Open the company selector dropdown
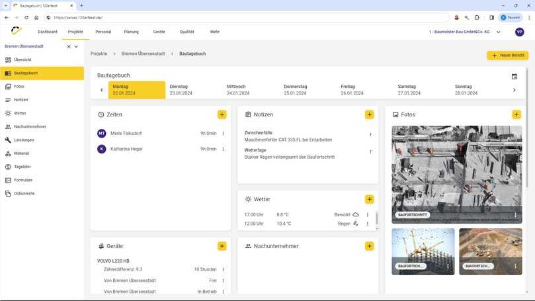Viewport: 535px width, 301px height. [498, 32]
